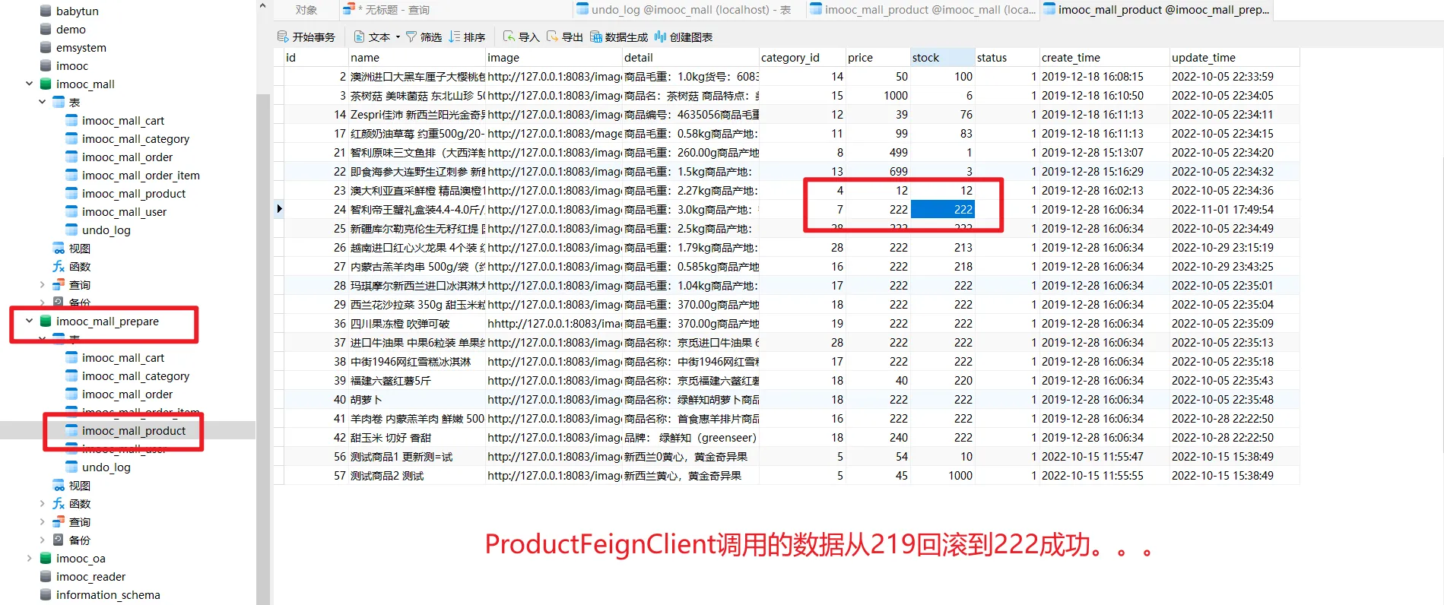Click the up arrow of tree scrollbar
The image size is (1444, 605).
262,6
